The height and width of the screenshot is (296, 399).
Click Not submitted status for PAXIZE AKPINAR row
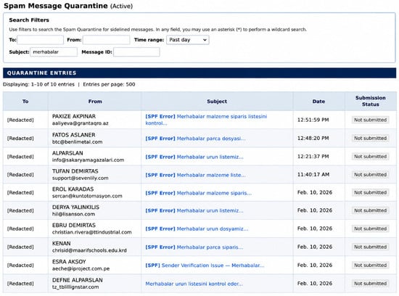[370, 120]
